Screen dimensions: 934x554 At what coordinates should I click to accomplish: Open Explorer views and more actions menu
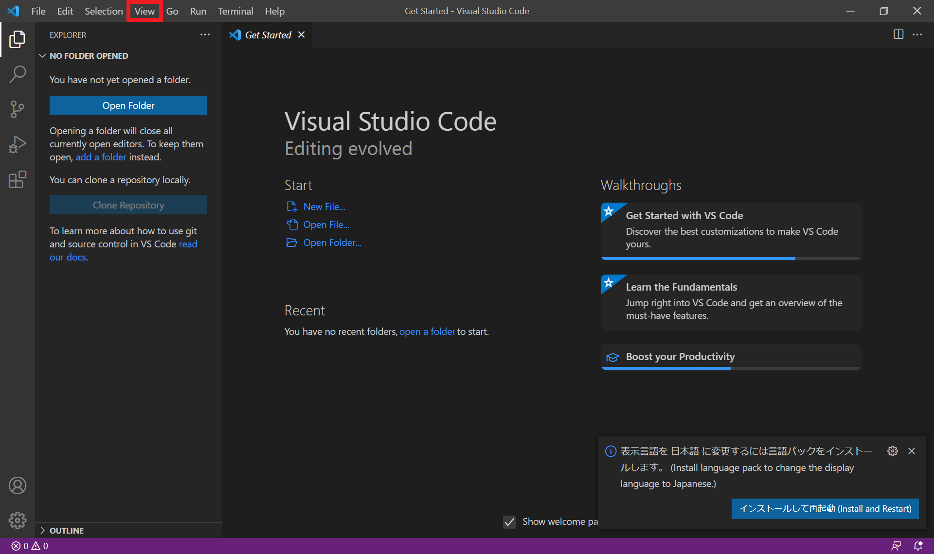pyautogui.click(x=205, y=35)
